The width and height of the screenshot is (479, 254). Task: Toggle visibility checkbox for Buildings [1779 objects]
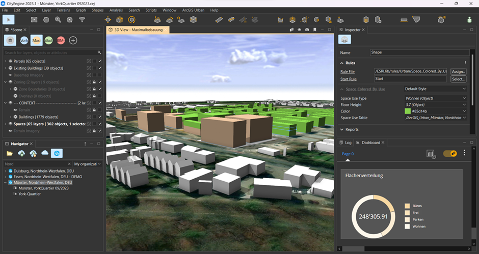point(100,117)
